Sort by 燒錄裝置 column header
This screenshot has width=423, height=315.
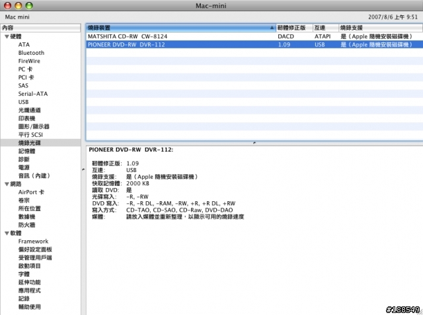180,28
